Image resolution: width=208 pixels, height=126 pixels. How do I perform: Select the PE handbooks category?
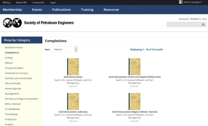tap(12, 109)
